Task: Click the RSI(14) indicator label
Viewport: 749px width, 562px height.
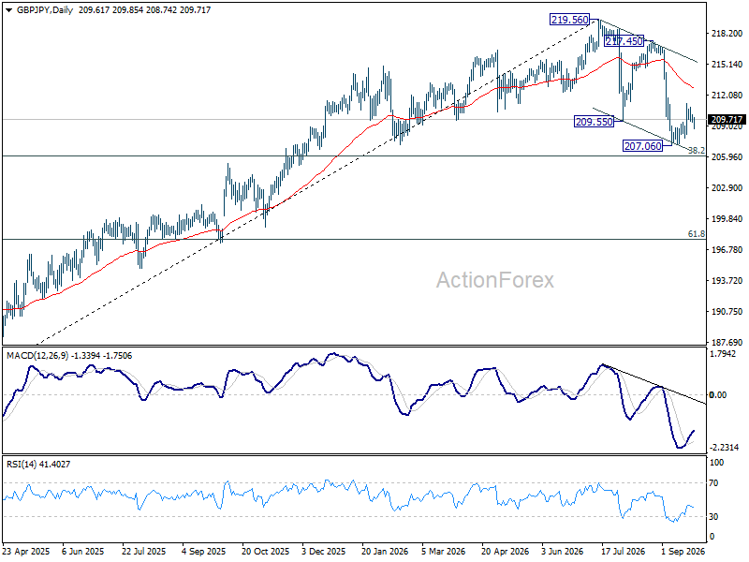Action: pos(21,464)
